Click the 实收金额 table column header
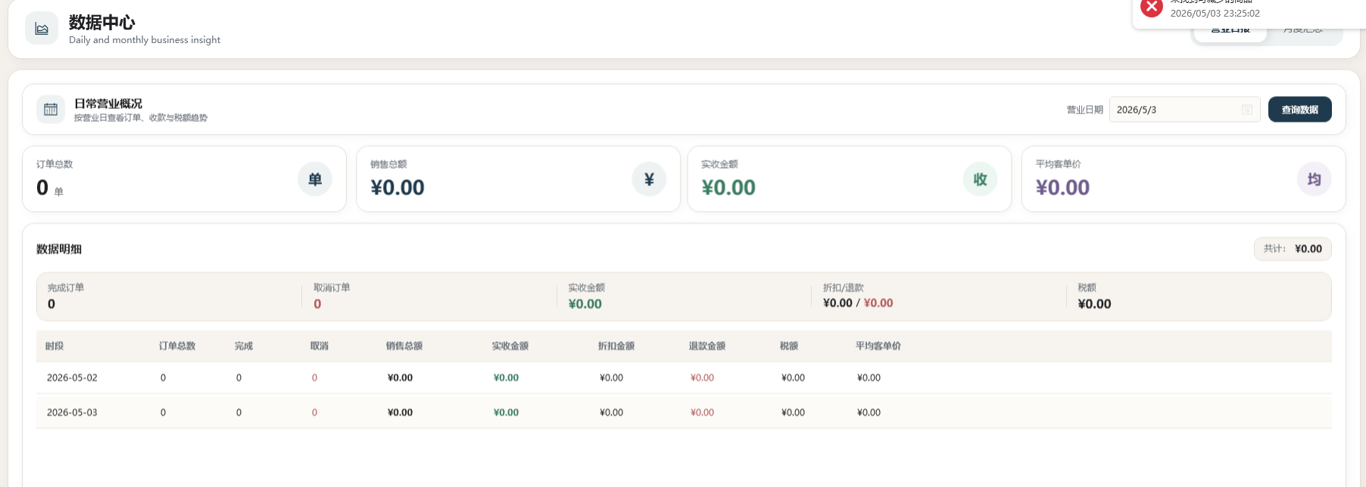Viewport: 1366px width, 487px height. [x=510, y=346]
